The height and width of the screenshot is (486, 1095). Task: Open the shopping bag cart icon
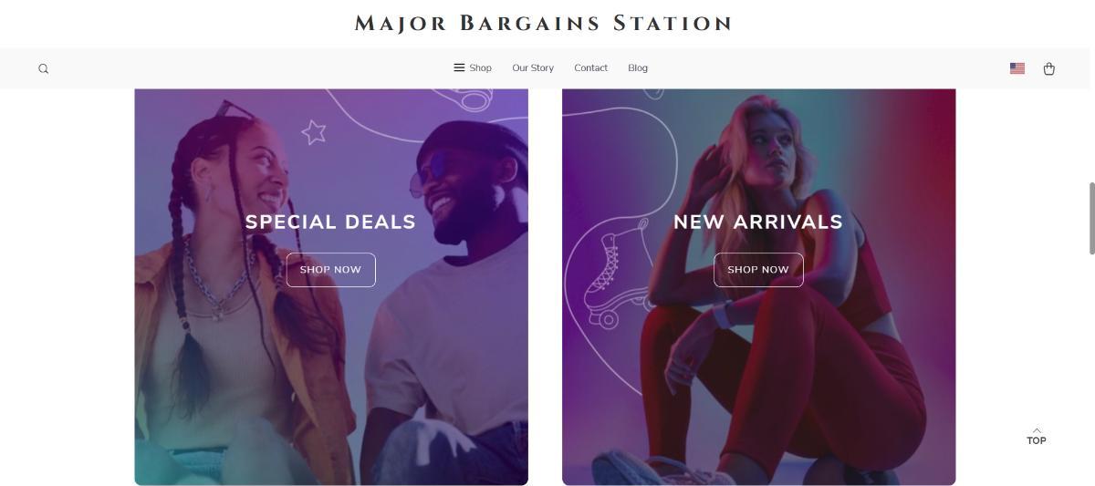1048,68
